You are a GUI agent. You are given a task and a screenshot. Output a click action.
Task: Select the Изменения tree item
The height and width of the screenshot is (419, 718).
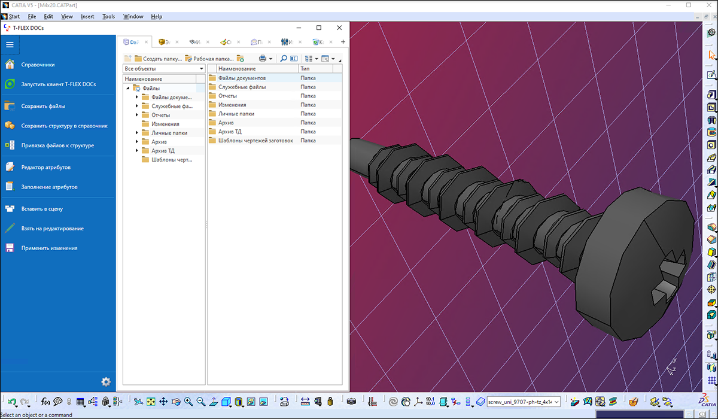(x=165, y=124)
